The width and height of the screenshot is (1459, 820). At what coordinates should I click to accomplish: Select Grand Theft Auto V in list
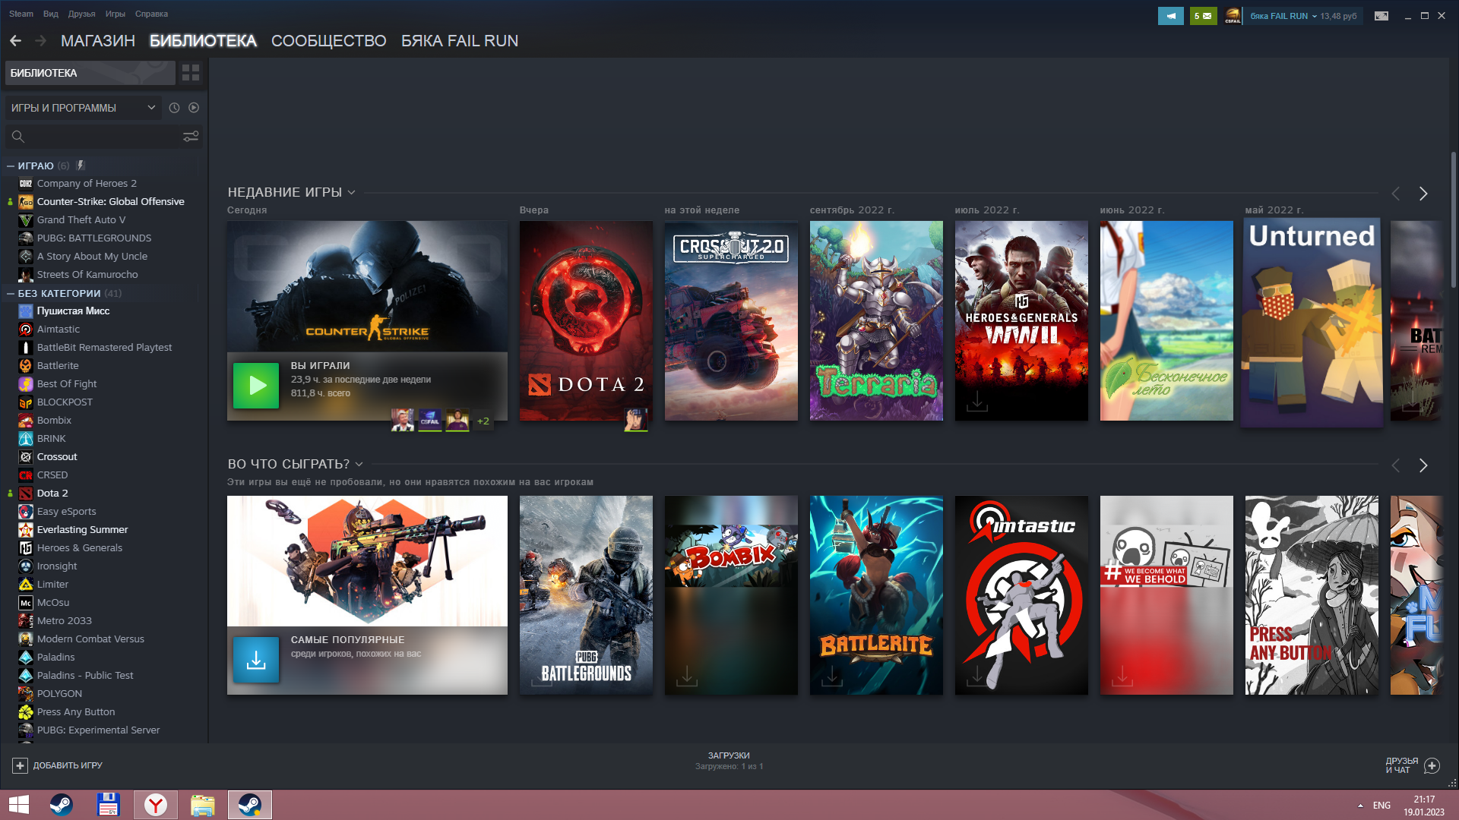(81, 219)
